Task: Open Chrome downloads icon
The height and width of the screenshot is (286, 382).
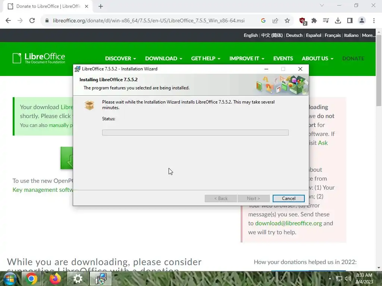Action: click(338, 21)
